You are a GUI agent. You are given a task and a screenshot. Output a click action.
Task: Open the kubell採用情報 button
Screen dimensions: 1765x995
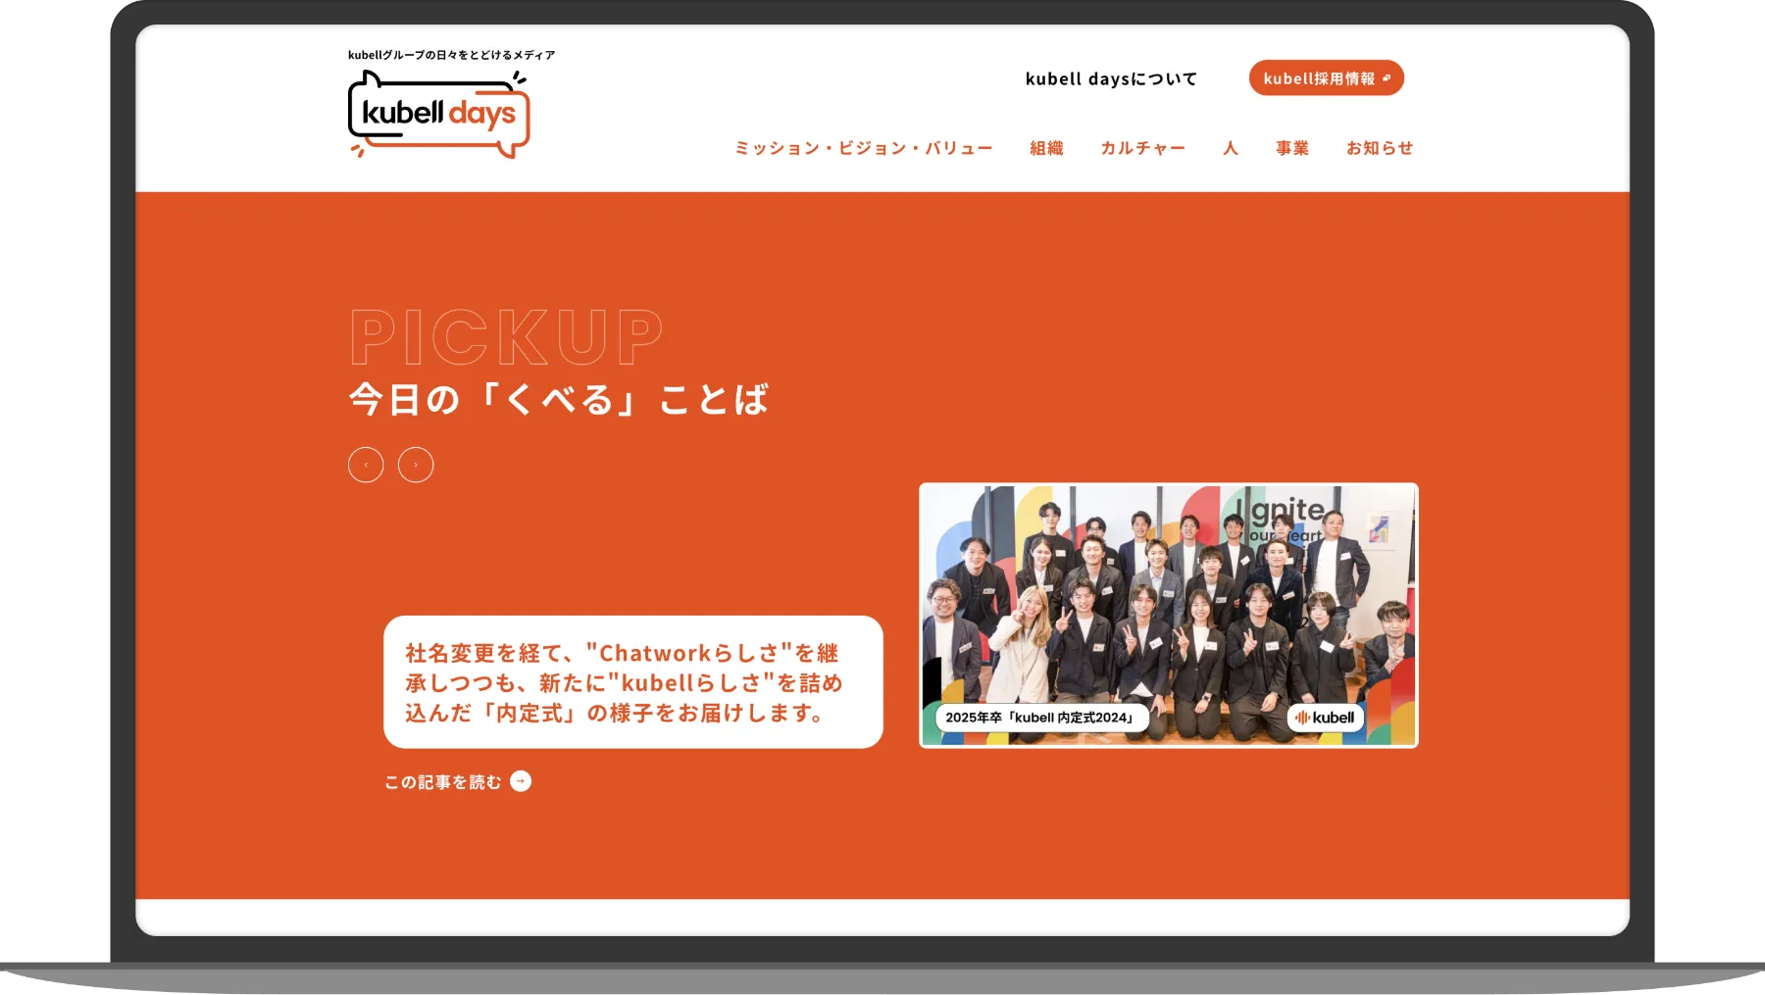(x=1326, y=78)
